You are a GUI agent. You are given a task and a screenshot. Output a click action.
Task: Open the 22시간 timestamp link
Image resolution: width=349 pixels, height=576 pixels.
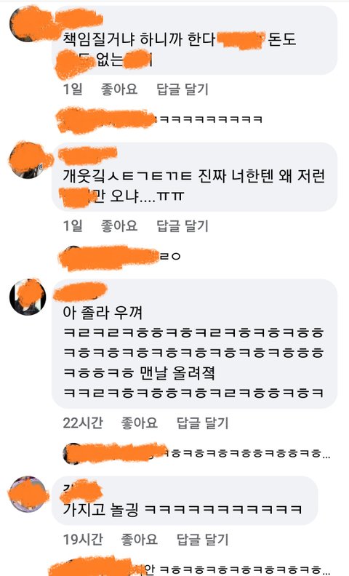point(83,423)
